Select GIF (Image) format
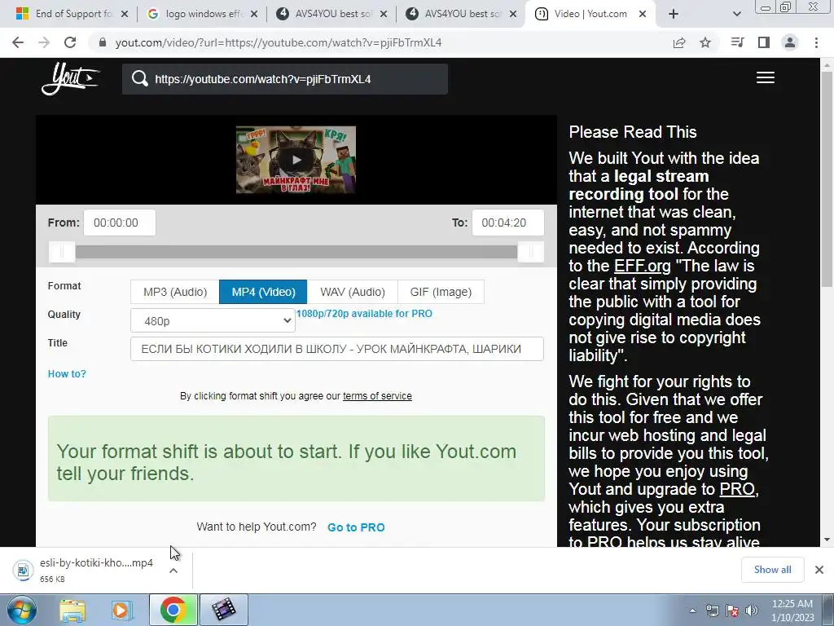The height and width of the screenshot is (626, 834). tap(441, 292)
